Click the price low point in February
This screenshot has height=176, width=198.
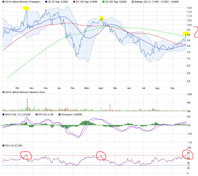point(76,56)
